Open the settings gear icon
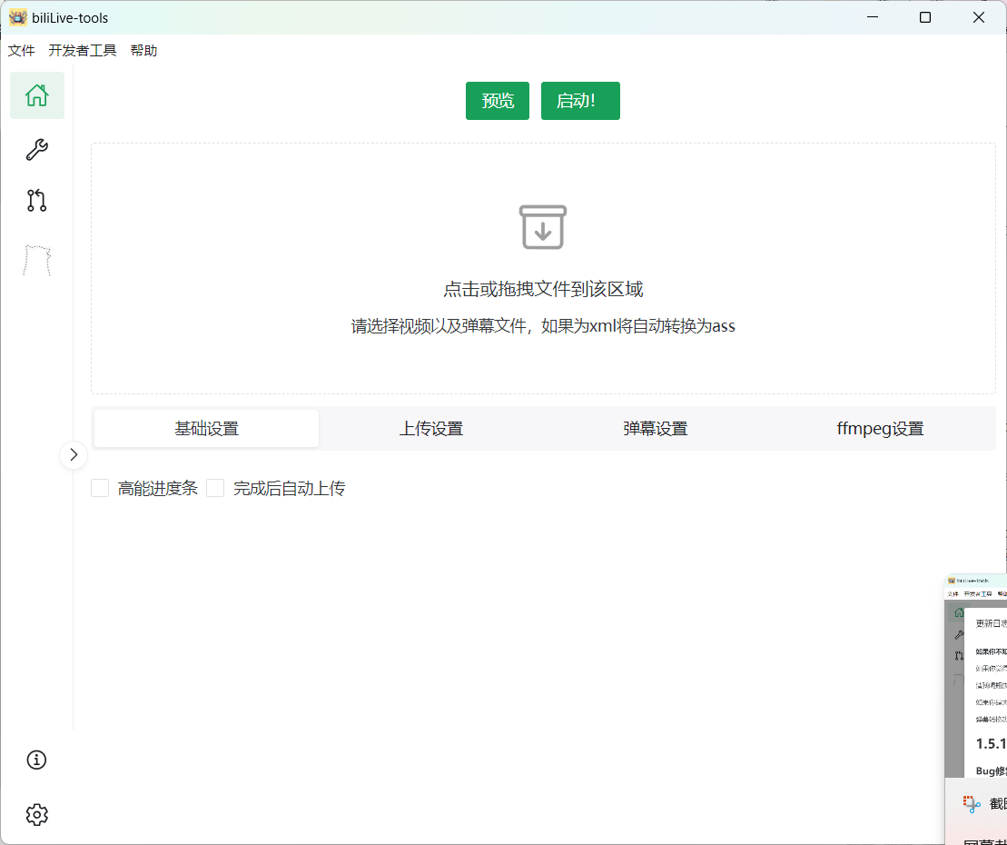1007x845 pixels. pyautogui.click(x=36, y=815)
